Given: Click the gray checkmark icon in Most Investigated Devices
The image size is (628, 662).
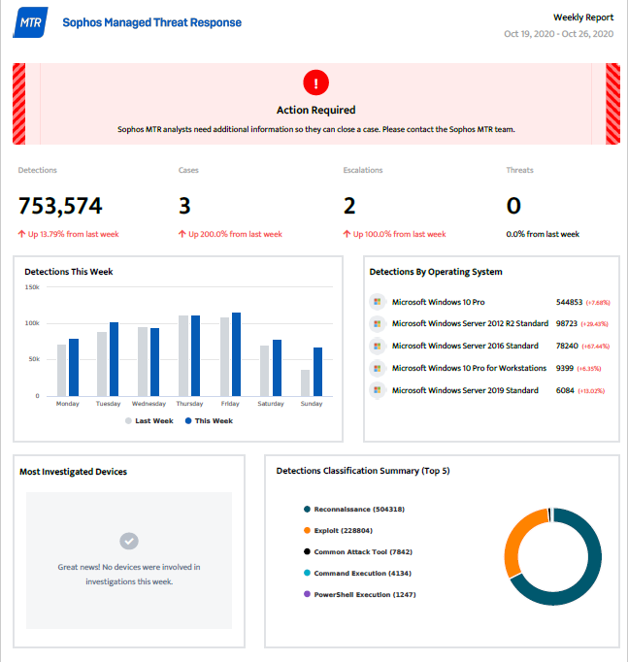Looking at the screenshot, I should [x=129, y=541].
